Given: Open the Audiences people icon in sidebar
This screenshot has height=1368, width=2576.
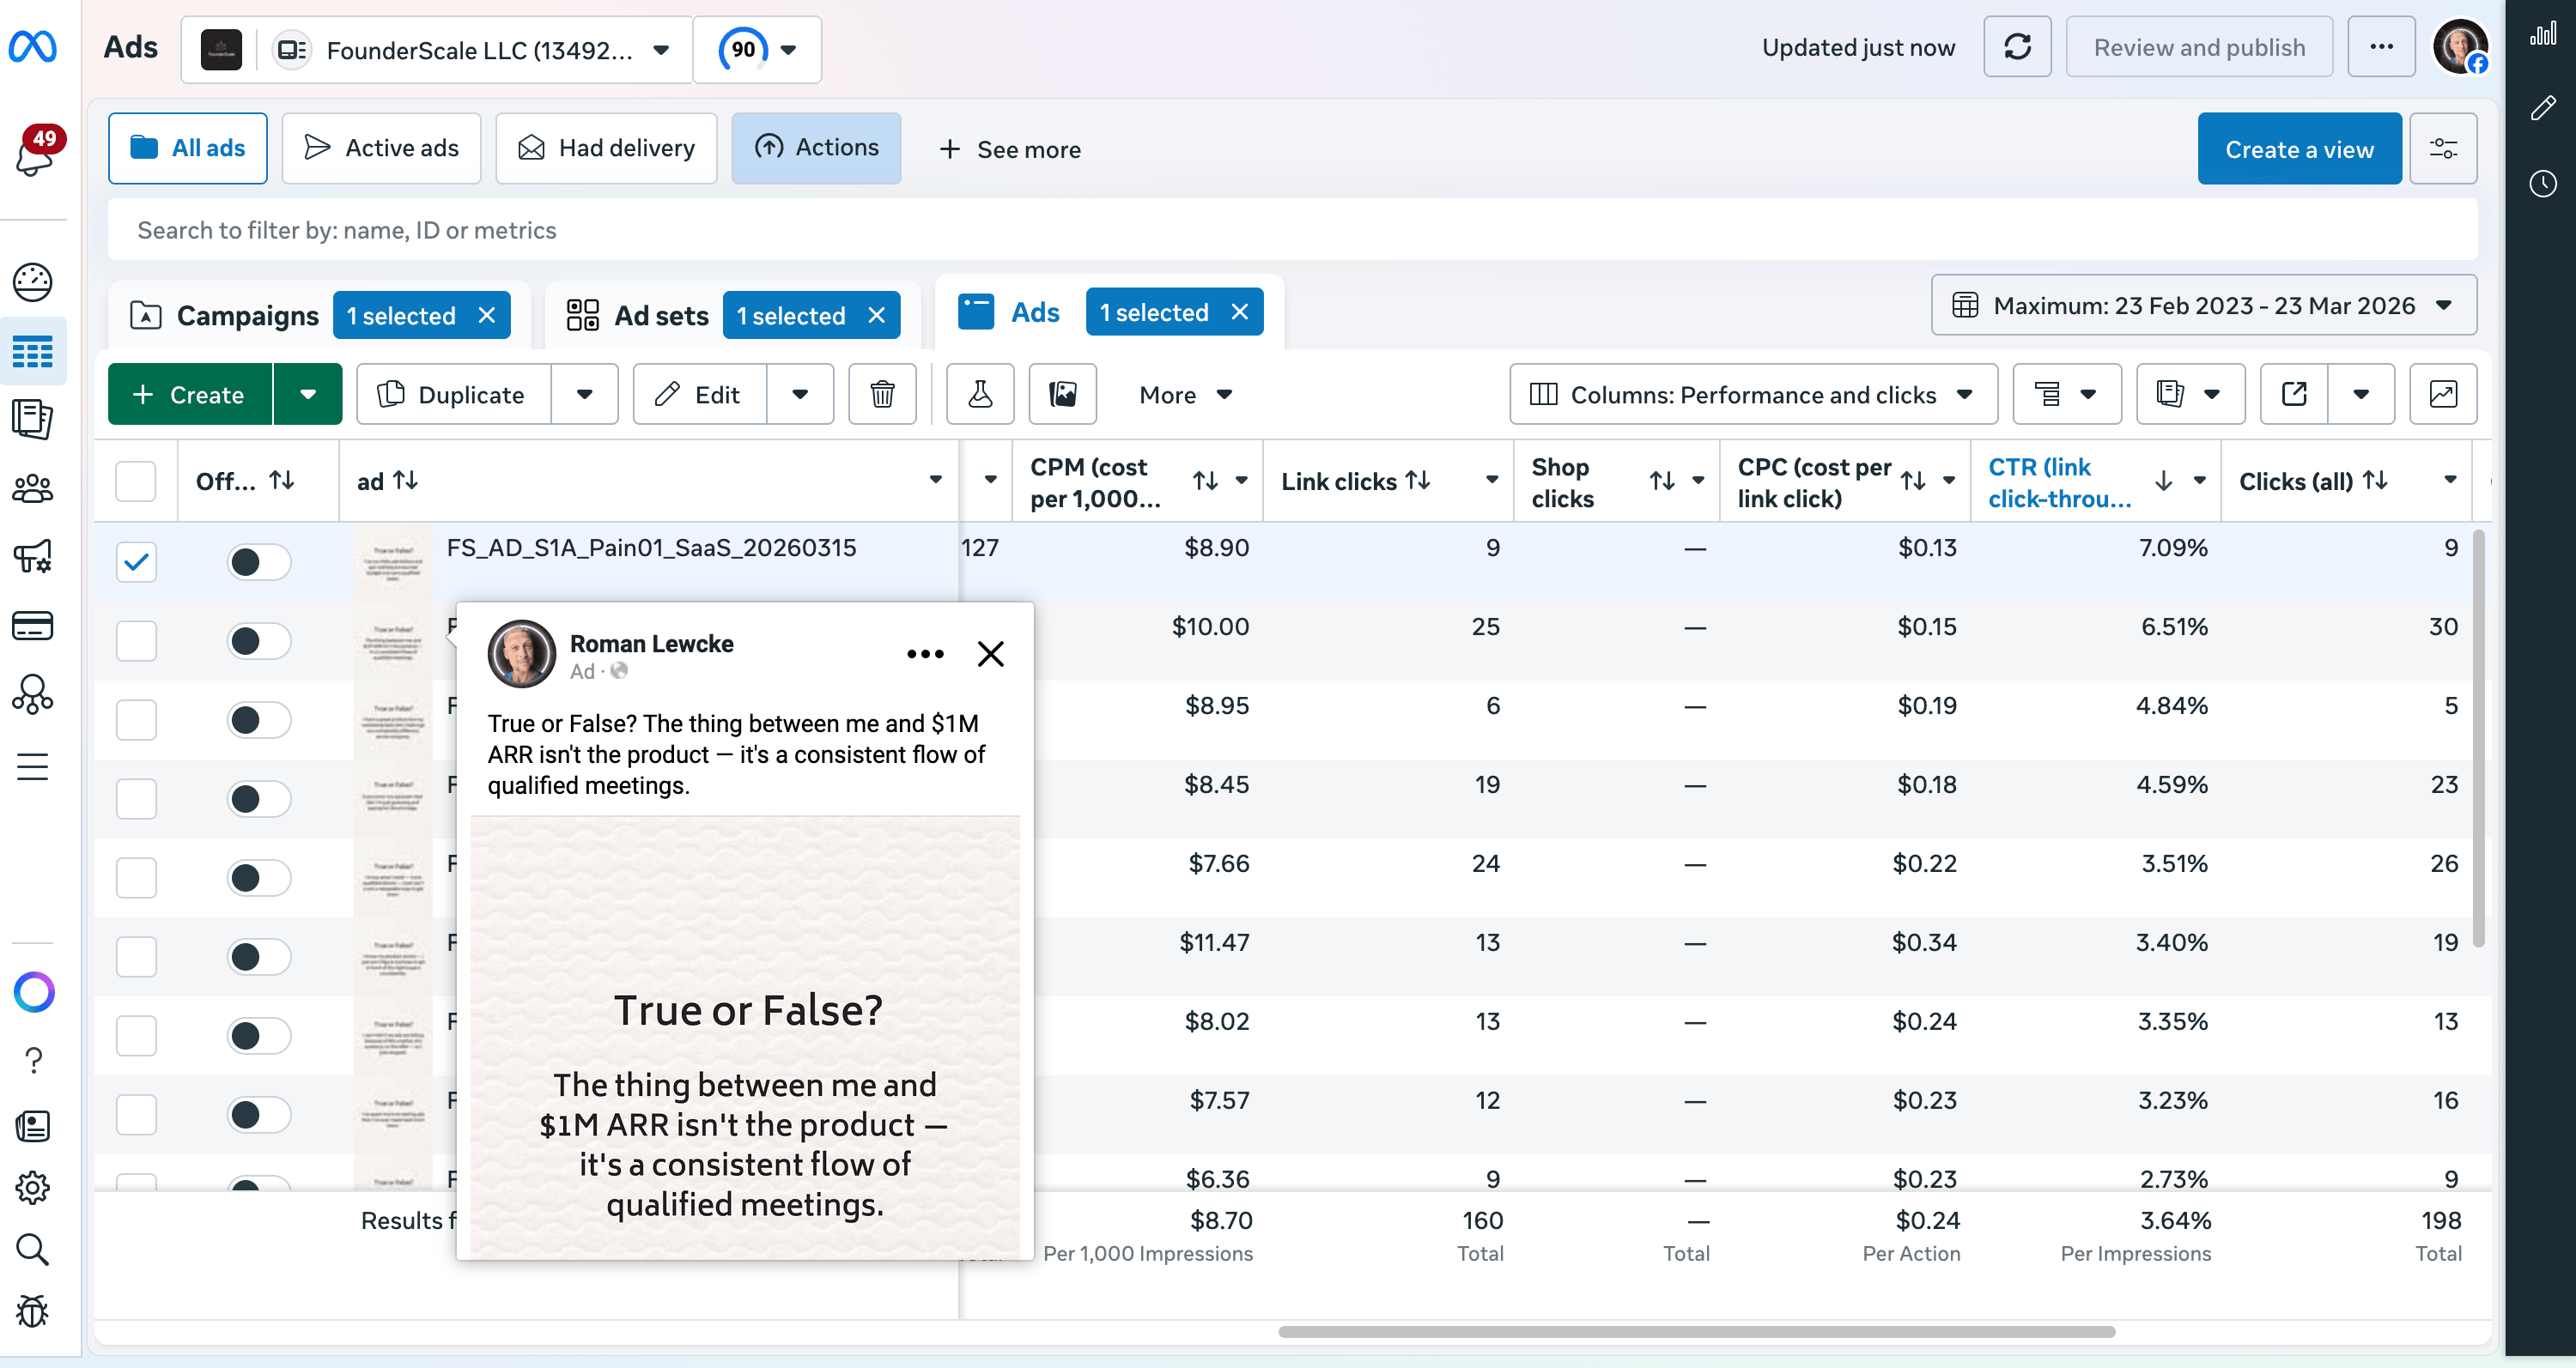Looking at the screenshot, I should coord(33,488).
